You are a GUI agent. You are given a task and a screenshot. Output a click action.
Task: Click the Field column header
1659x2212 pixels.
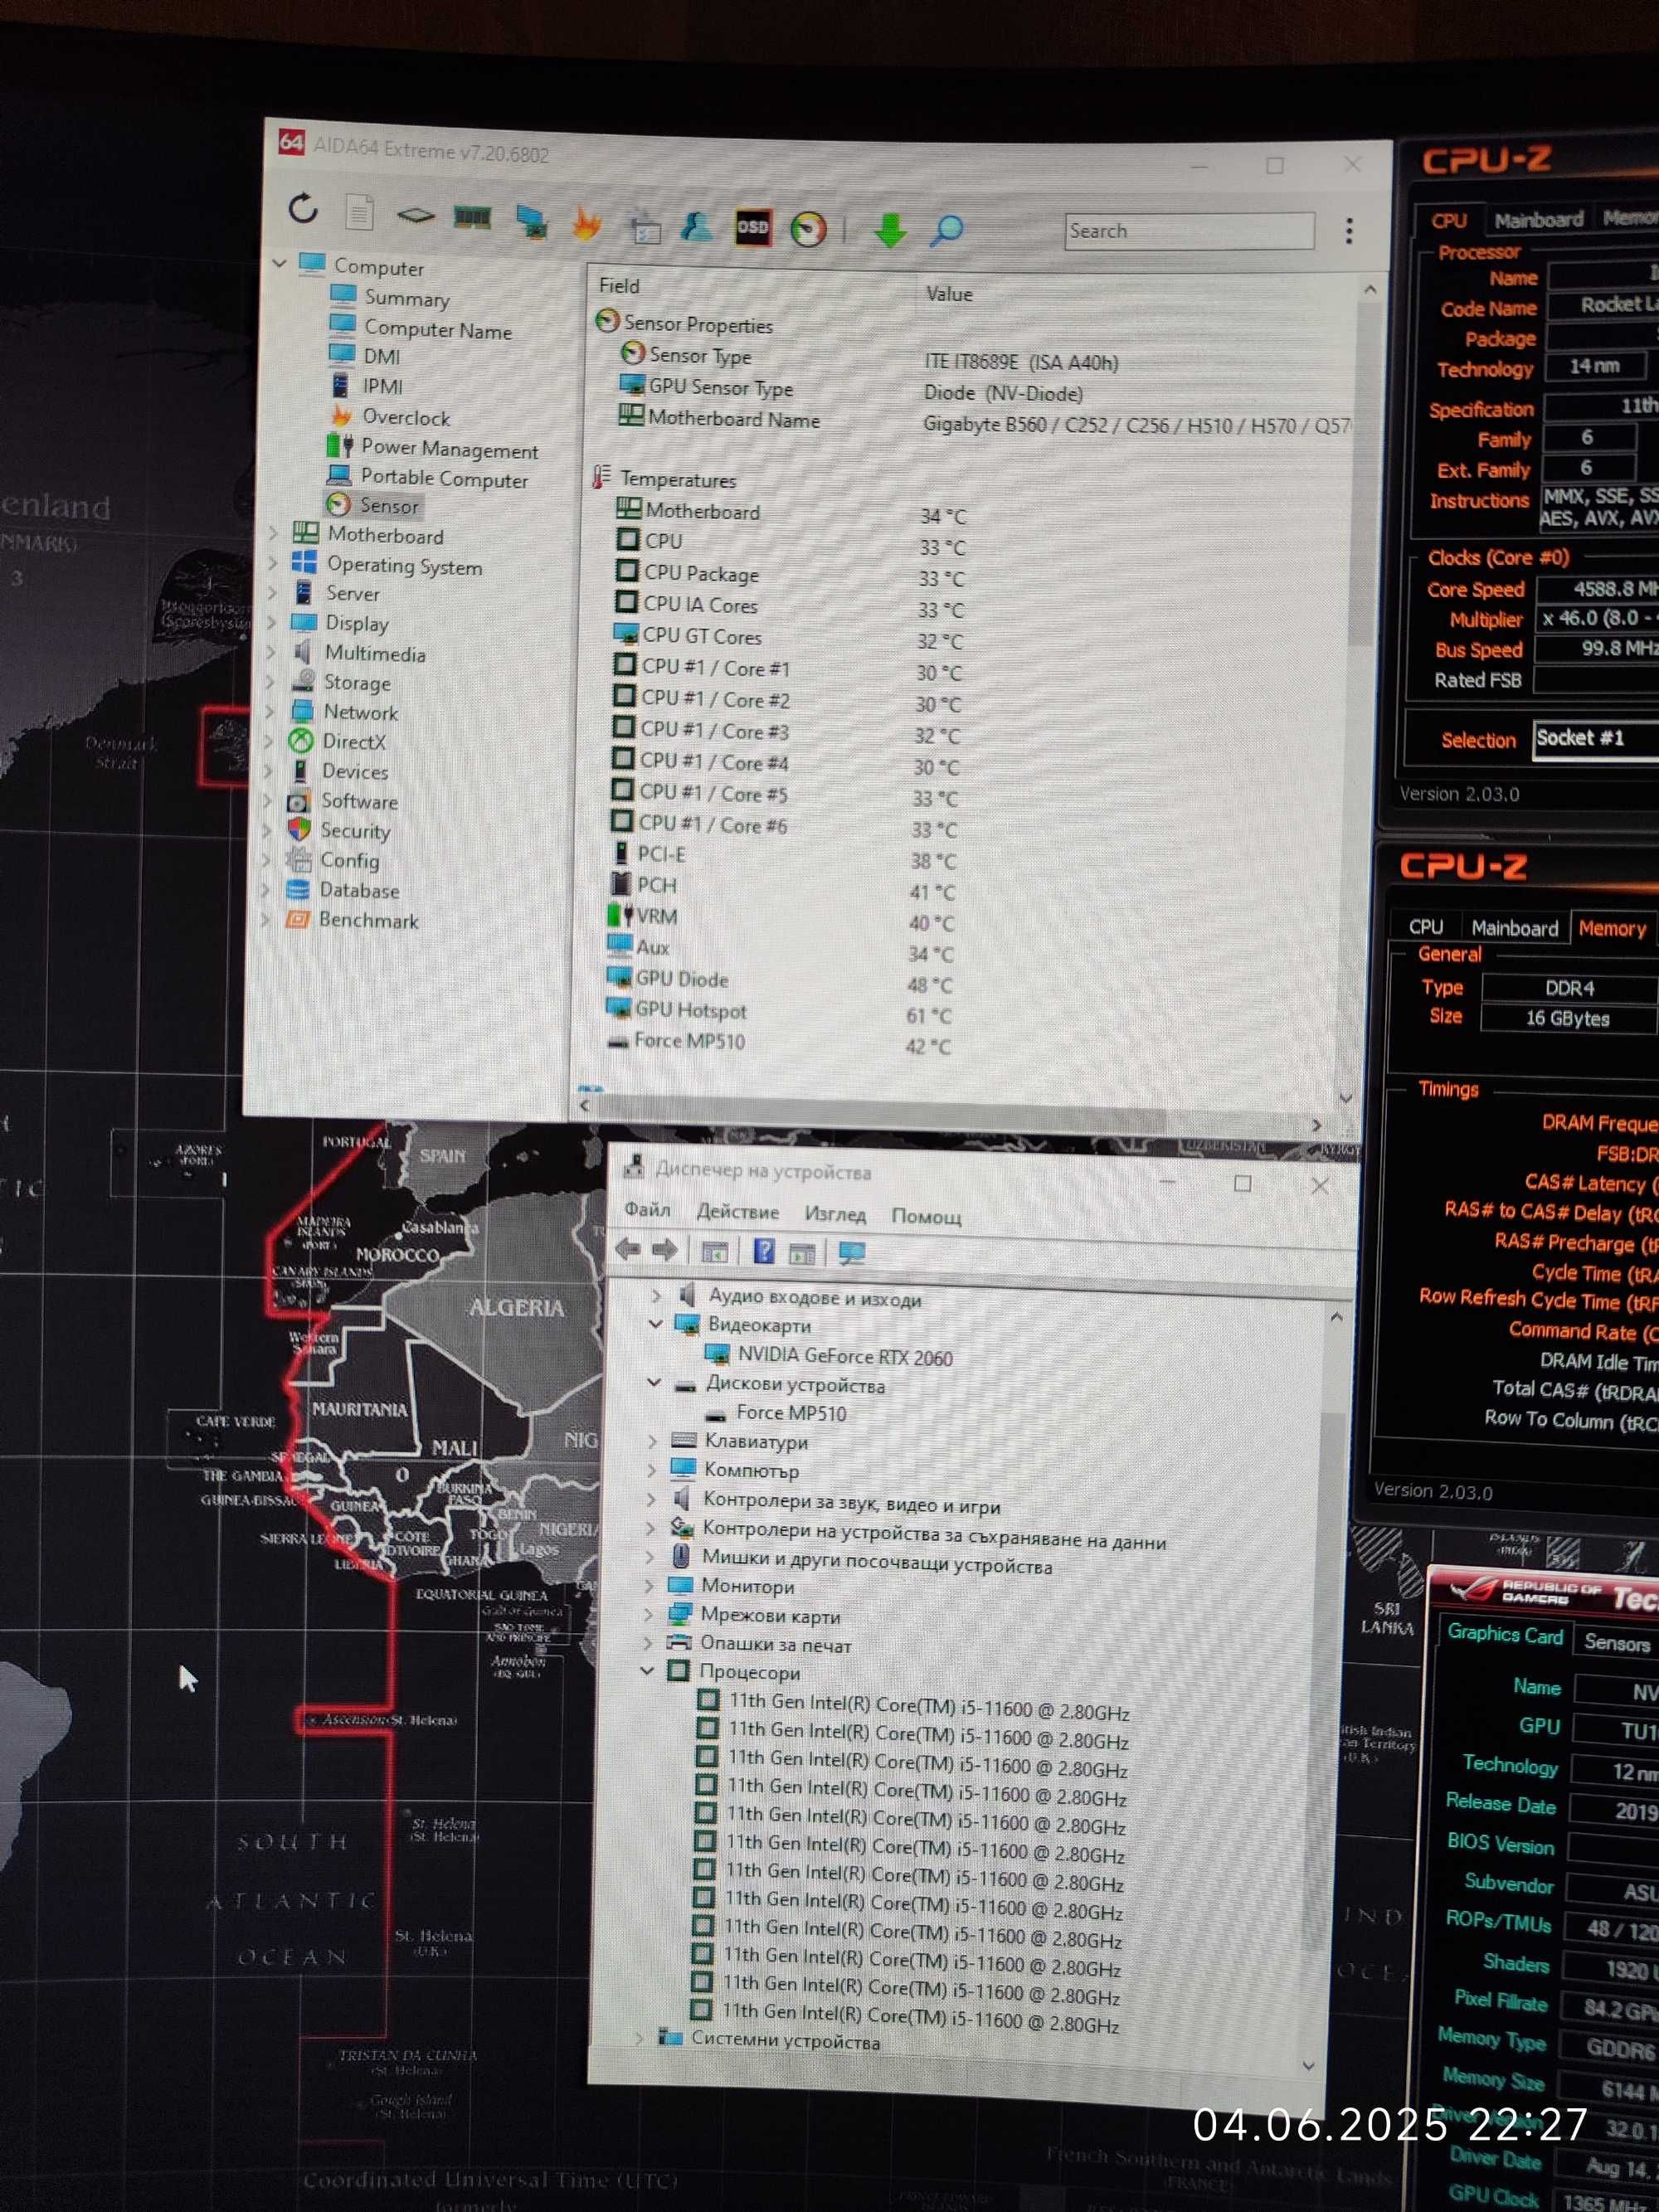tap(619, 286)
